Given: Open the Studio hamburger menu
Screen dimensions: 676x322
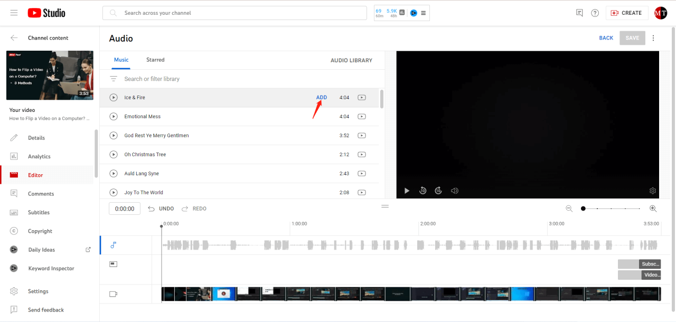Looking at the screenshot, I should (14, 13).
